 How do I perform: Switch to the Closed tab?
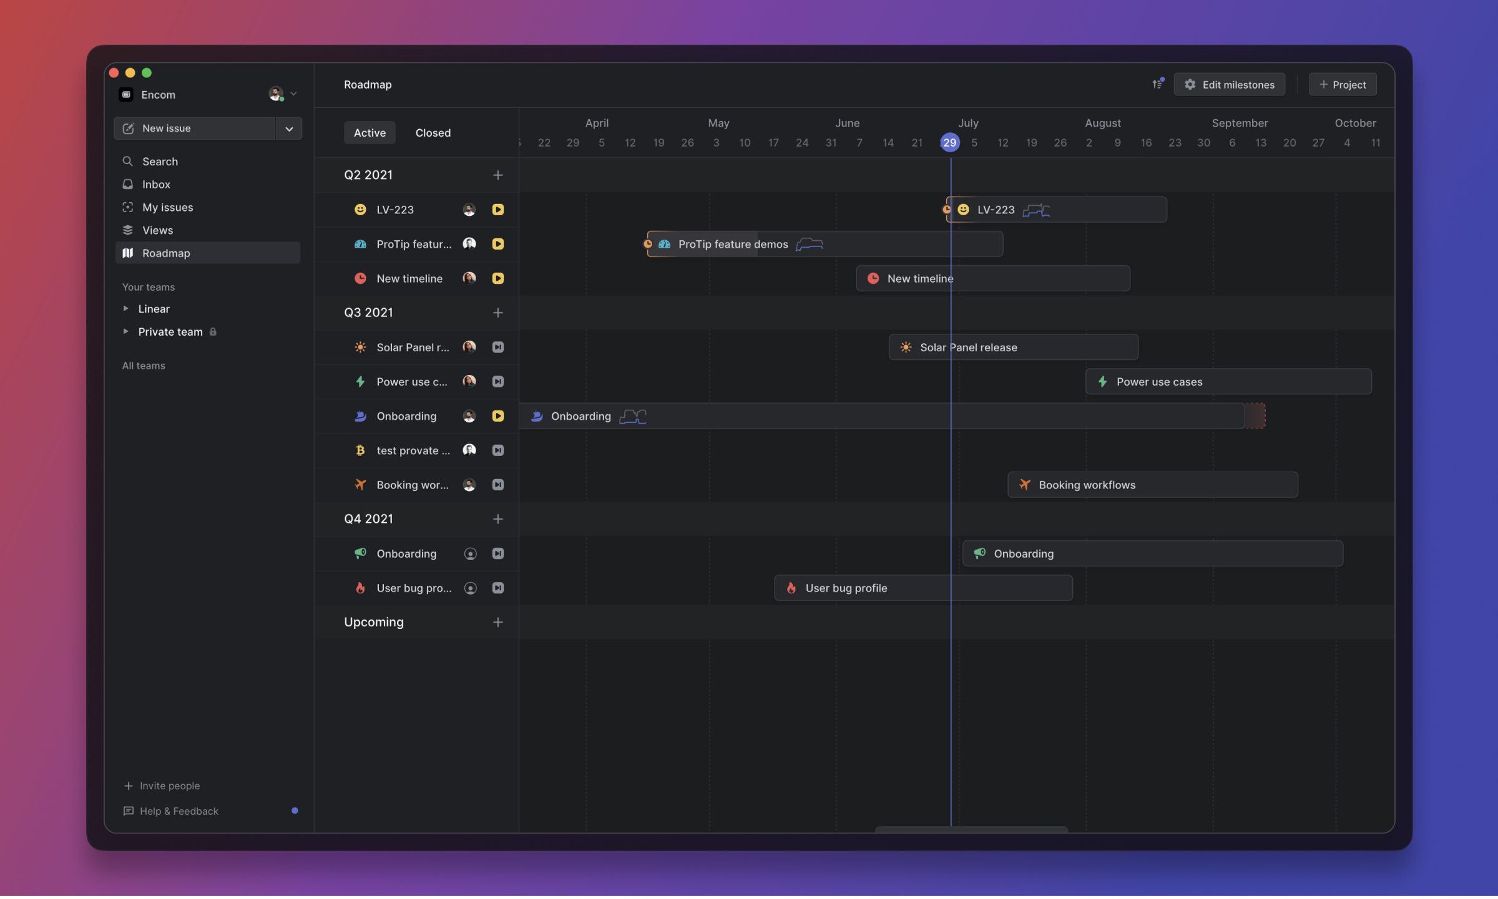point(433,133)
